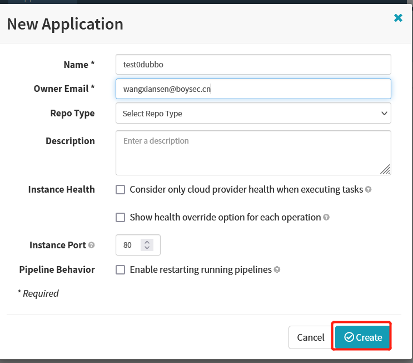Click into the Description text area
The width and height of the screenshot is (413, 363).
(x=253, y=153)
